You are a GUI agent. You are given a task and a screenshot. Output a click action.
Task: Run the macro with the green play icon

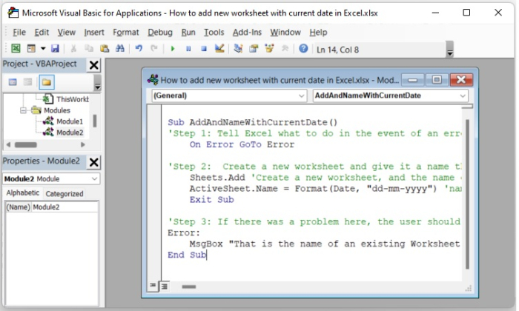point(173,49)
